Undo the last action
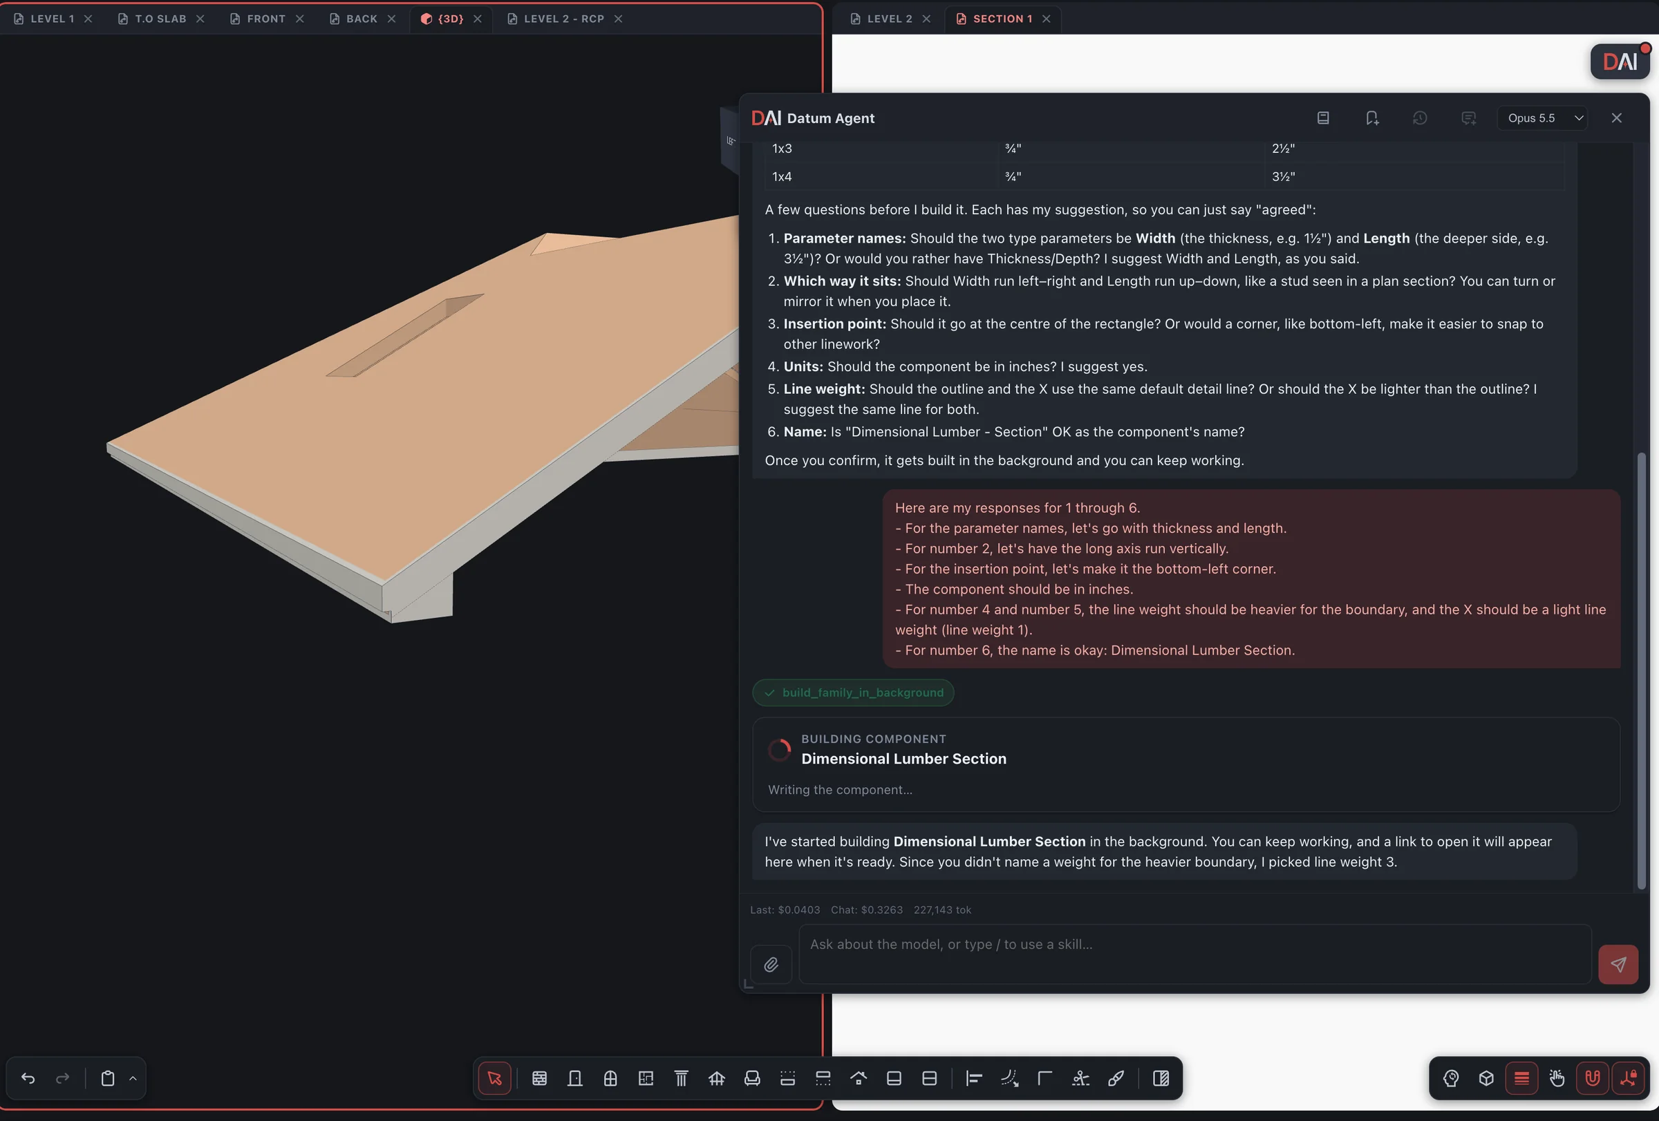The image size is (1659, 1121). (x=28, y=1078)
